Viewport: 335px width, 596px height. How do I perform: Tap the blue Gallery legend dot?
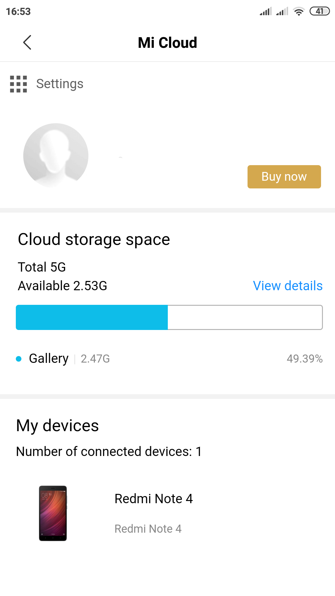(19, 359)
